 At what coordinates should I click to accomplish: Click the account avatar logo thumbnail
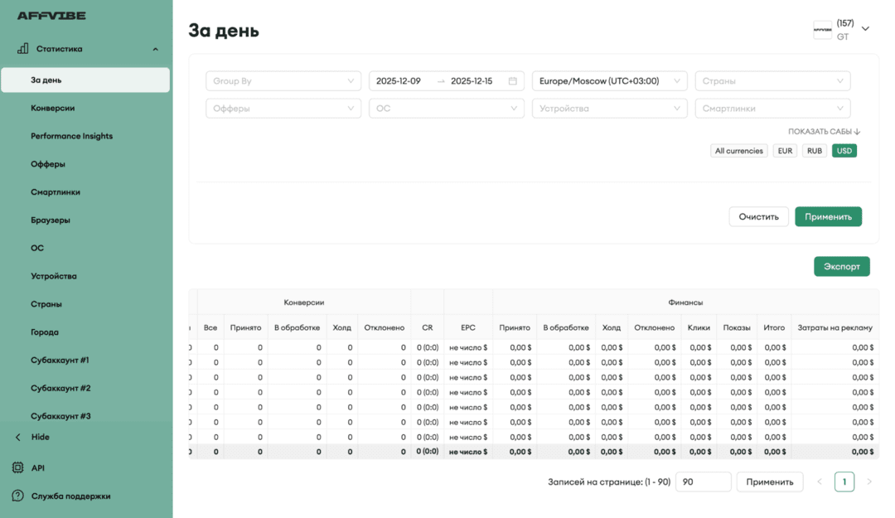click(x=822, y=30)
